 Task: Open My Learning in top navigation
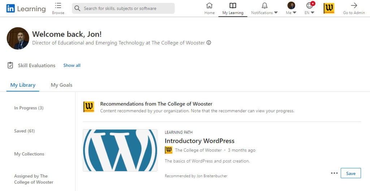[x=233, y=9]
